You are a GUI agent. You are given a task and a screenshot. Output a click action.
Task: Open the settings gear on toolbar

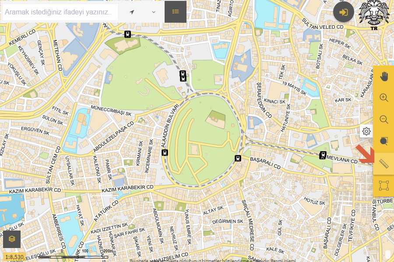[366, 131]
